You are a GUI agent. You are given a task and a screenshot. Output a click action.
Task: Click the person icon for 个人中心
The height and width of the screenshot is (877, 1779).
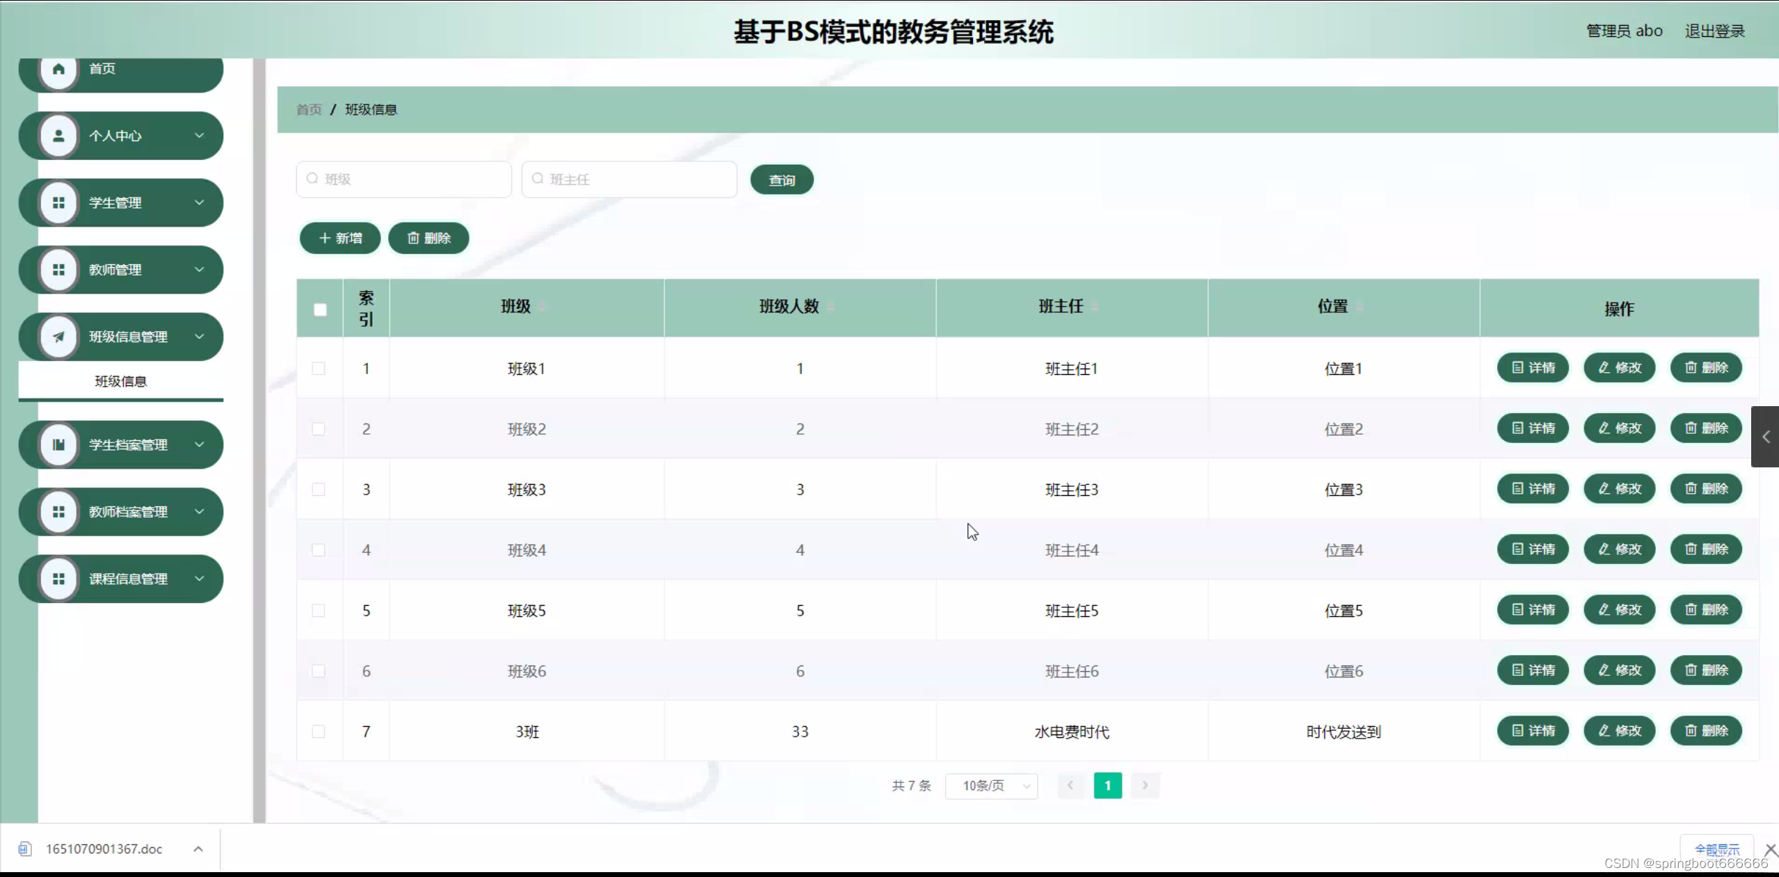tap(58, 136)
